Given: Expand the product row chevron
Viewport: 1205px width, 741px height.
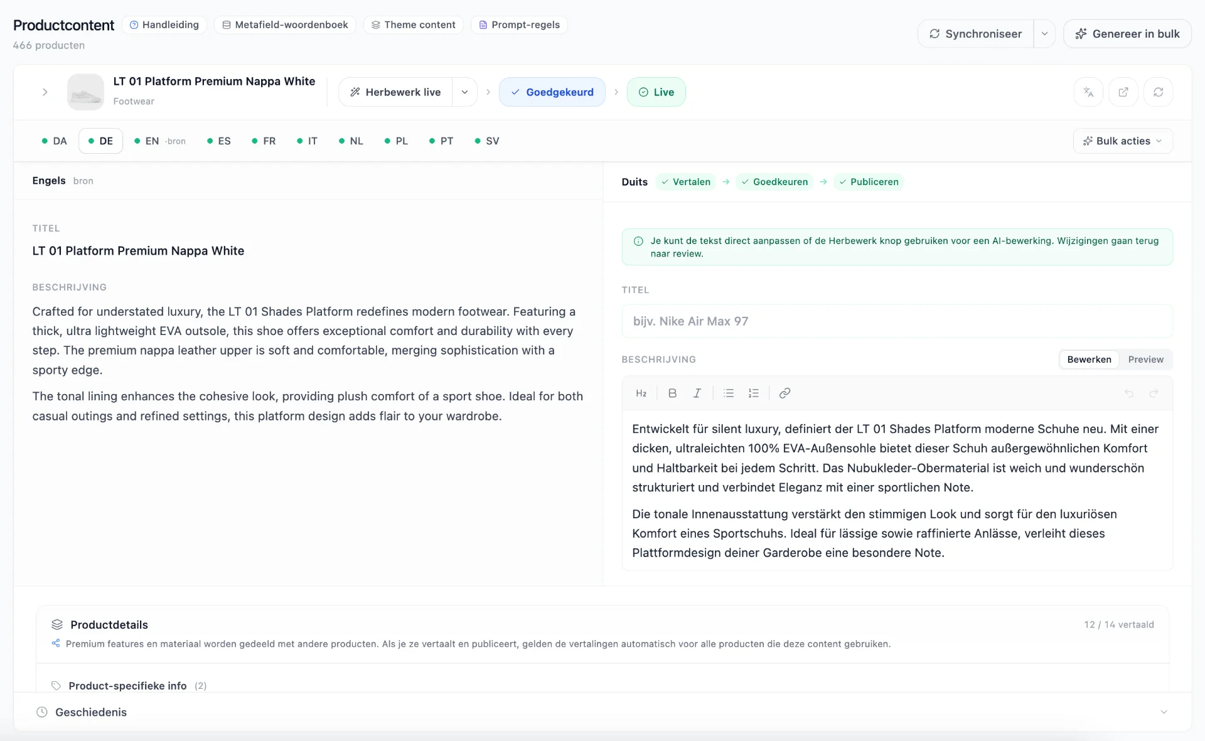Looking at the screenshot, I should coord(45,92).
